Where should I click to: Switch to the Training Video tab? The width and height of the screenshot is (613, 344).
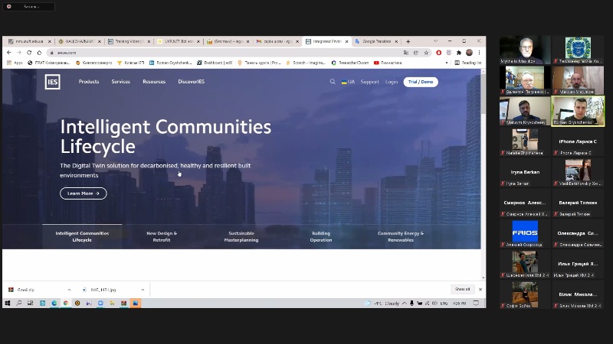[x=128, y=41]
